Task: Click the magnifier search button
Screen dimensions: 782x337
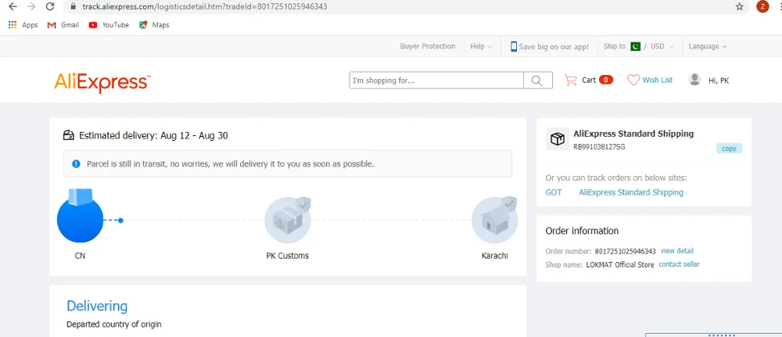Action: (537, 81)
